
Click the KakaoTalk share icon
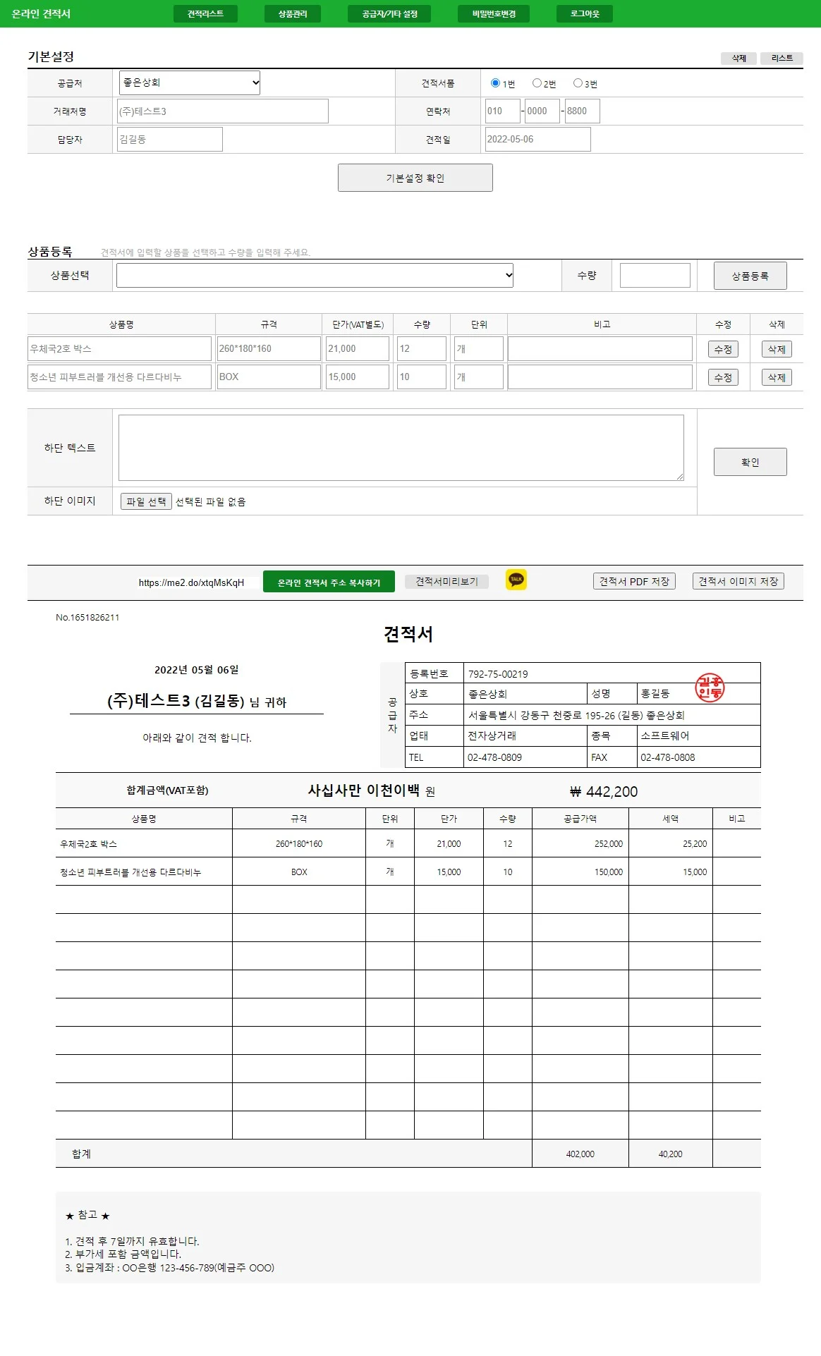tap(516, 580)
